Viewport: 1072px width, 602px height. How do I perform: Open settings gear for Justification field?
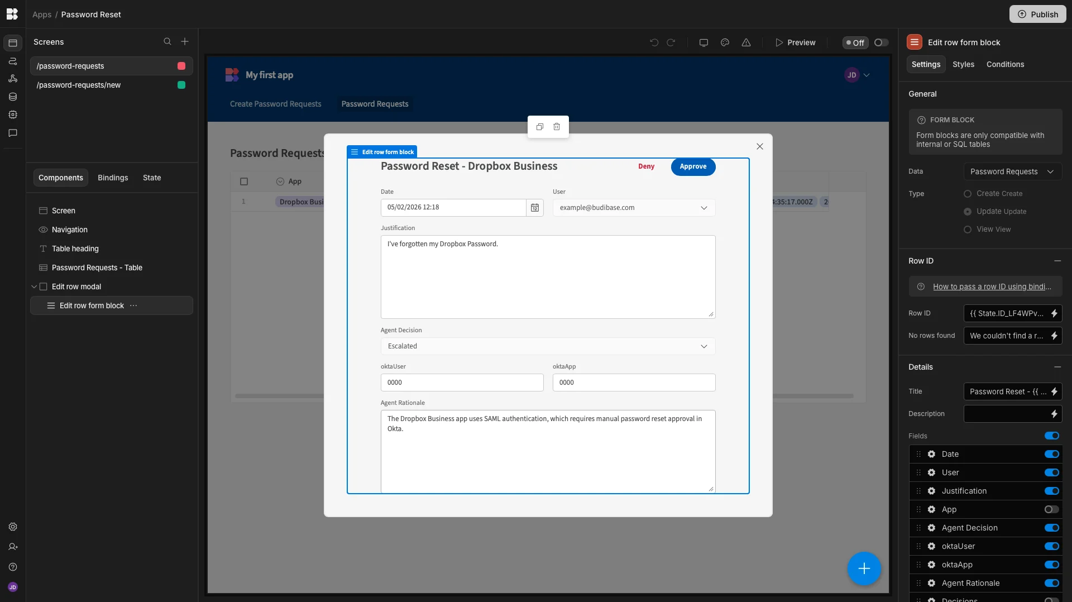coord(931,491)
